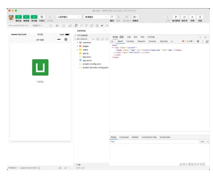Expand the open editors section
This screenshot has height=176, width=213.
(92, 35)
